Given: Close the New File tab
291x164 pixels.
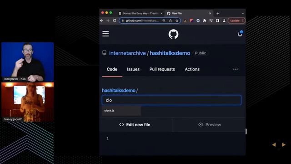Looking at the screenshot, I should 210,13.
